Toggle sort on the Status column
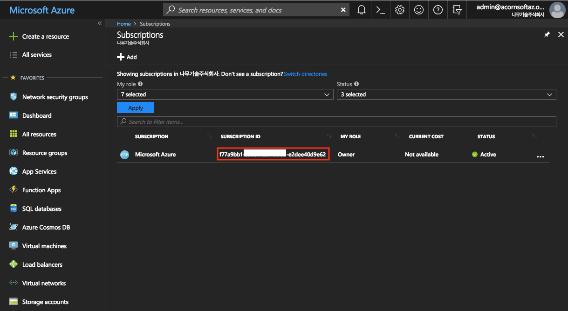 click(x=534, y=136)
